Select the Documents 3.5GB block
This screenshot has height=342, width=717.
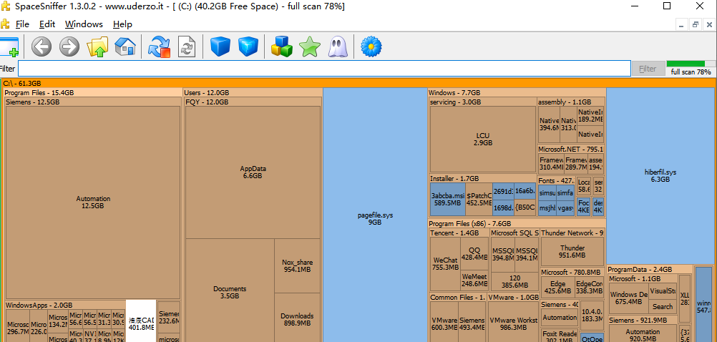tap(230, 292)
